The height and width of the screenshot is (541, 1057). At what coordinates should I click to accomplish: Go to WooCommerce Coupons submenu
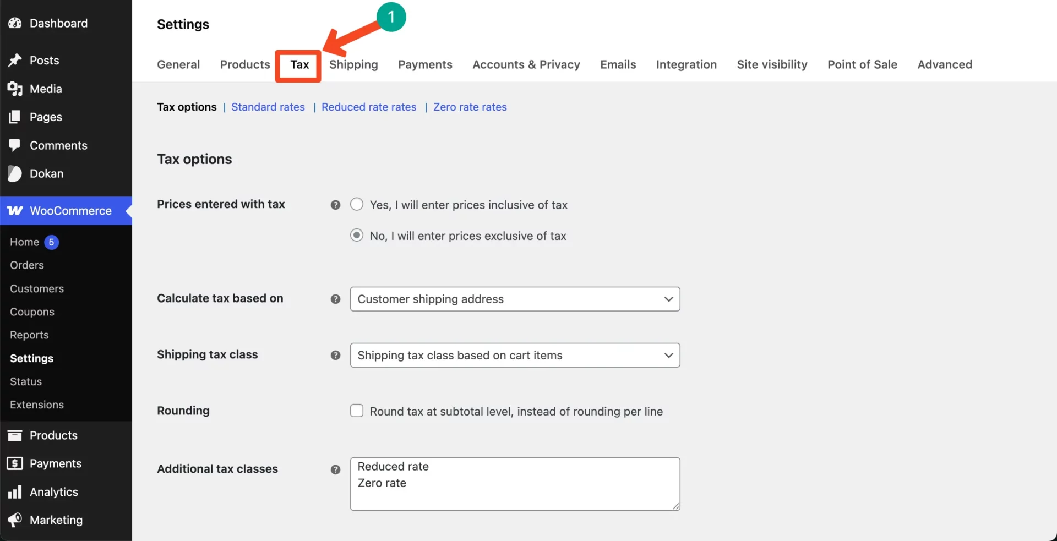[32, 312]
